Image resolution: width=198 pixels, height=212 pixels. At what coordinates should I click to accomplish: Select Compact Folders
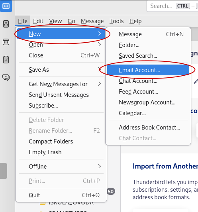[61, 141]
